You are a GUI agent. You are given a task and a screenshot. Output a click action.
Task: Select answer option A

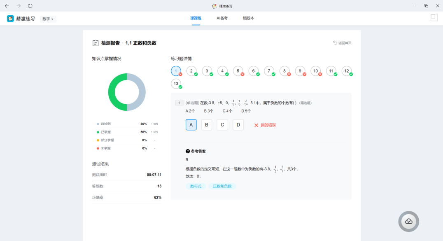pos(191,125)
